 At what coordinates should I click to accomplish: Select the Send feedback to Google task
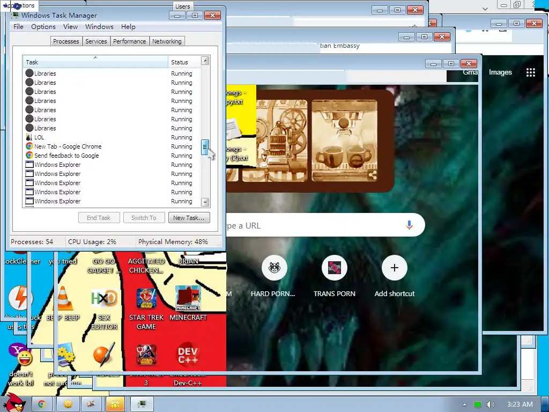[x=112, y=156]
